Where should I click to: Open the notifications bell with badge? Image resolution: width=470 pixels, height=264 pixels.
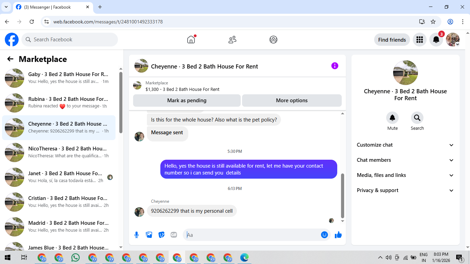[436, 40]
